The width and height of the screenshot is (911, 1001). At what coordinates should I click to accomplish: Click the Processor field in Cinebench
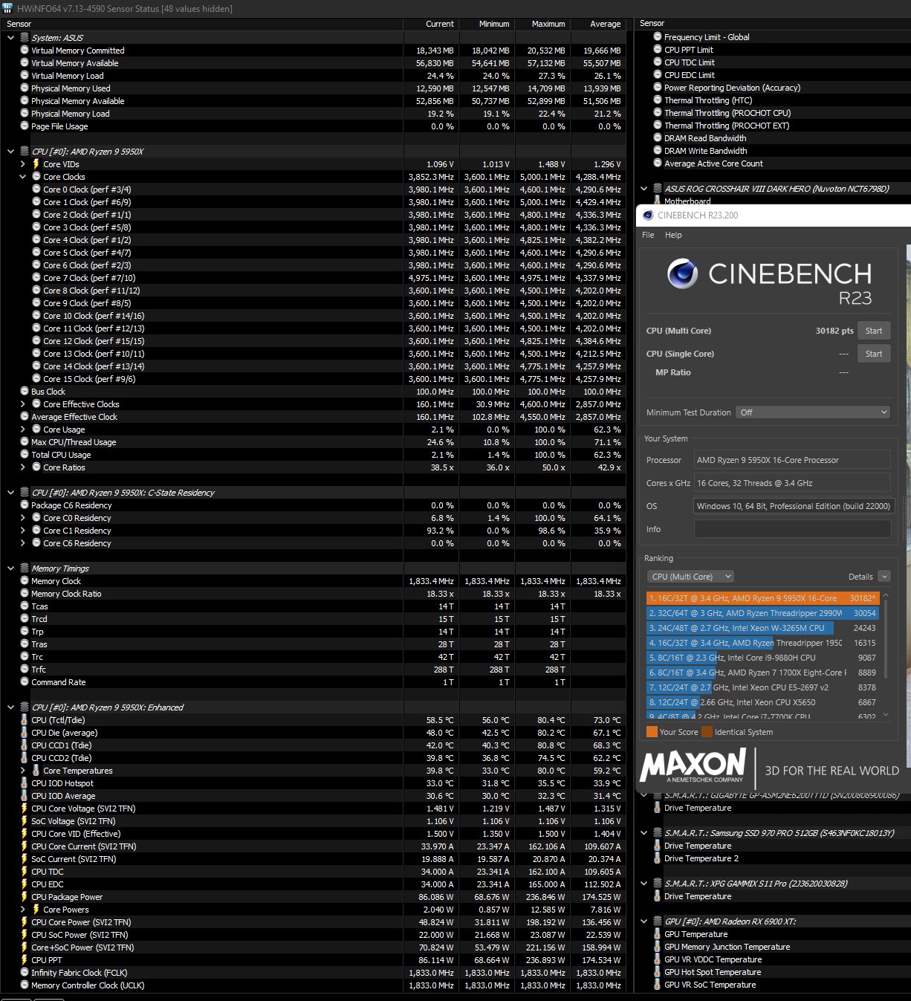coord(792,460)
